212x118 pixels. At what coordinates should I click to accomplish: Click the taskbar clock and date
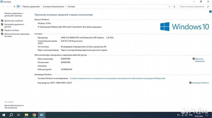[199, 115]
